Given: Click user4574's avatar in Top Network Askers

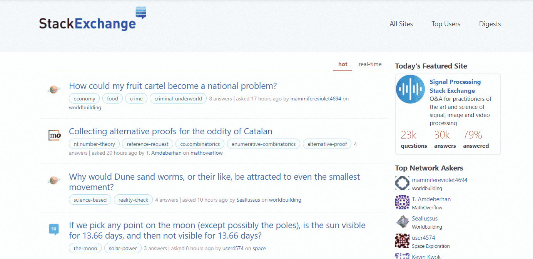Looking at the screenshot, I should point(402,241).
